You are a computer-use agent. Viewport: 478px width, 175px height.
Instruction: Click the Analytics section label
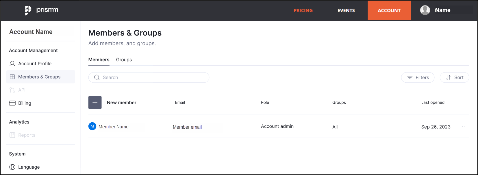[19, 122]
